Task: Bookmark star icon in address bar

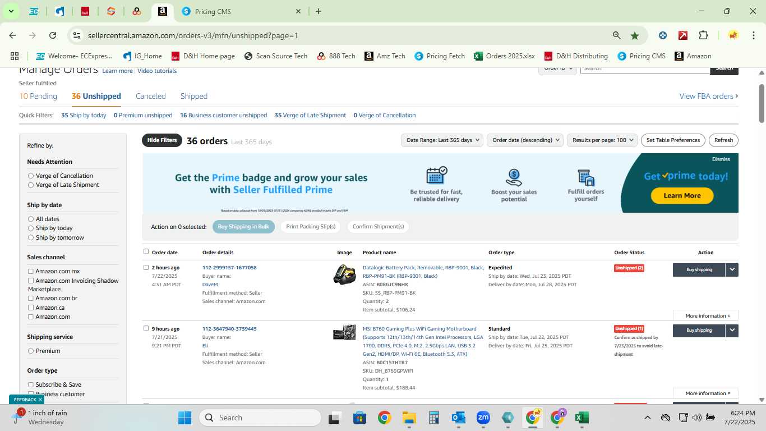Action: point(635,35)
